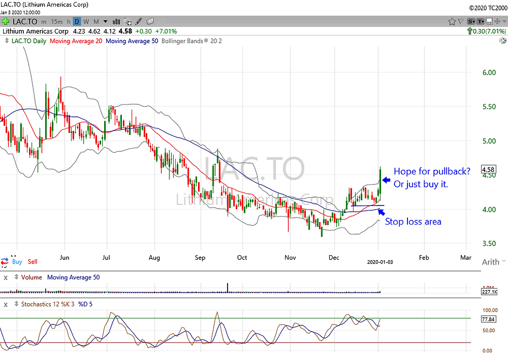Click the 227.1K volume value tag

tap(489, 292)
